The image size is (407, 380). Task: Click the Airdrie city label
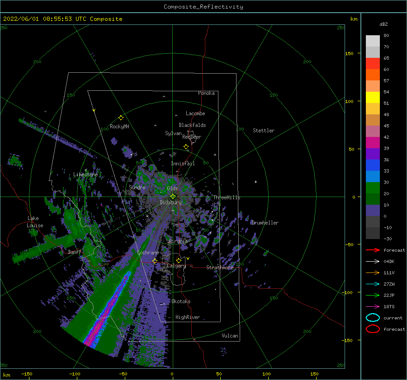[178, 241]
